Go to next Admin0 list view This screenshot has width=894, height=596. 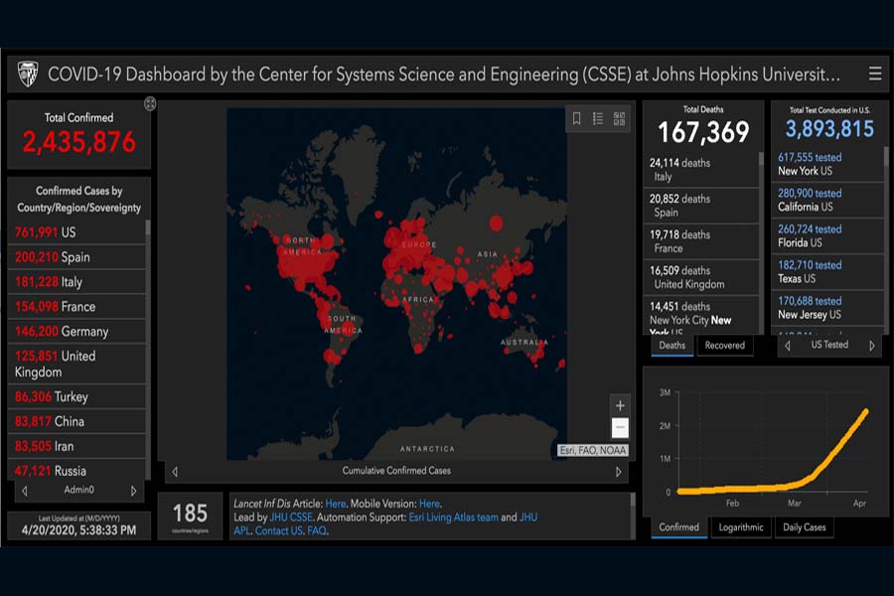coord(133,491)
